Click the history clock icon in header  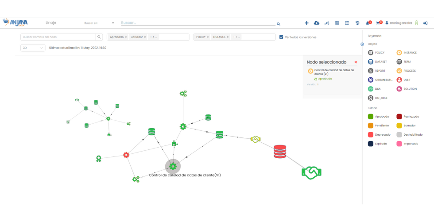coord(357,23)
